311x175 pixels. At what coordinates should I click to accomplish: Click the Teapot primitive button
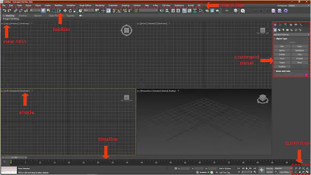pos(282,63)
